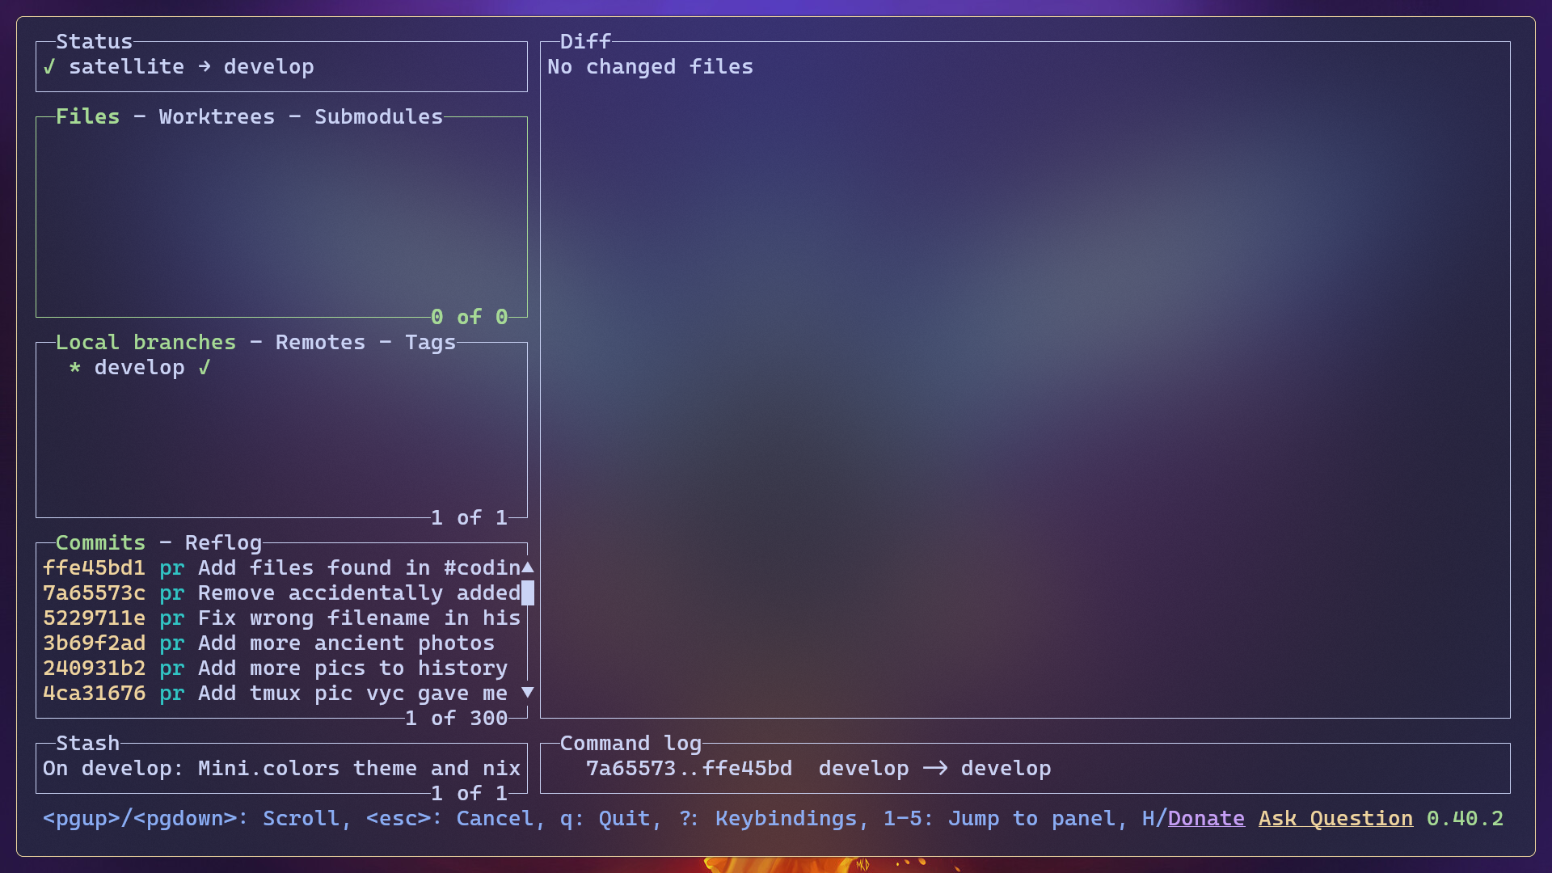
Task: Open the stash entry on develop
Action: 281,767
